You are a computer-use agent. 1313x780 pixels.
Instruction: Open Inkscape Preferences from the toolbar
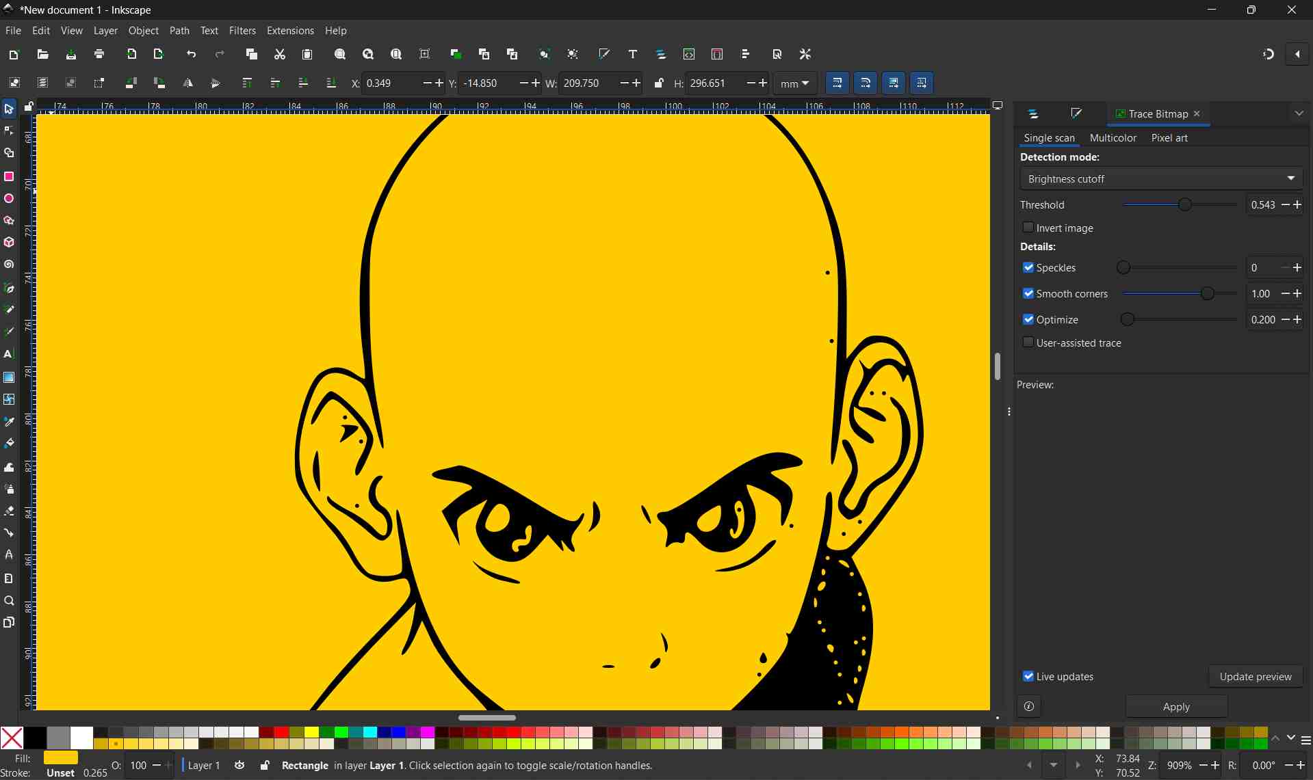(805, 54)
